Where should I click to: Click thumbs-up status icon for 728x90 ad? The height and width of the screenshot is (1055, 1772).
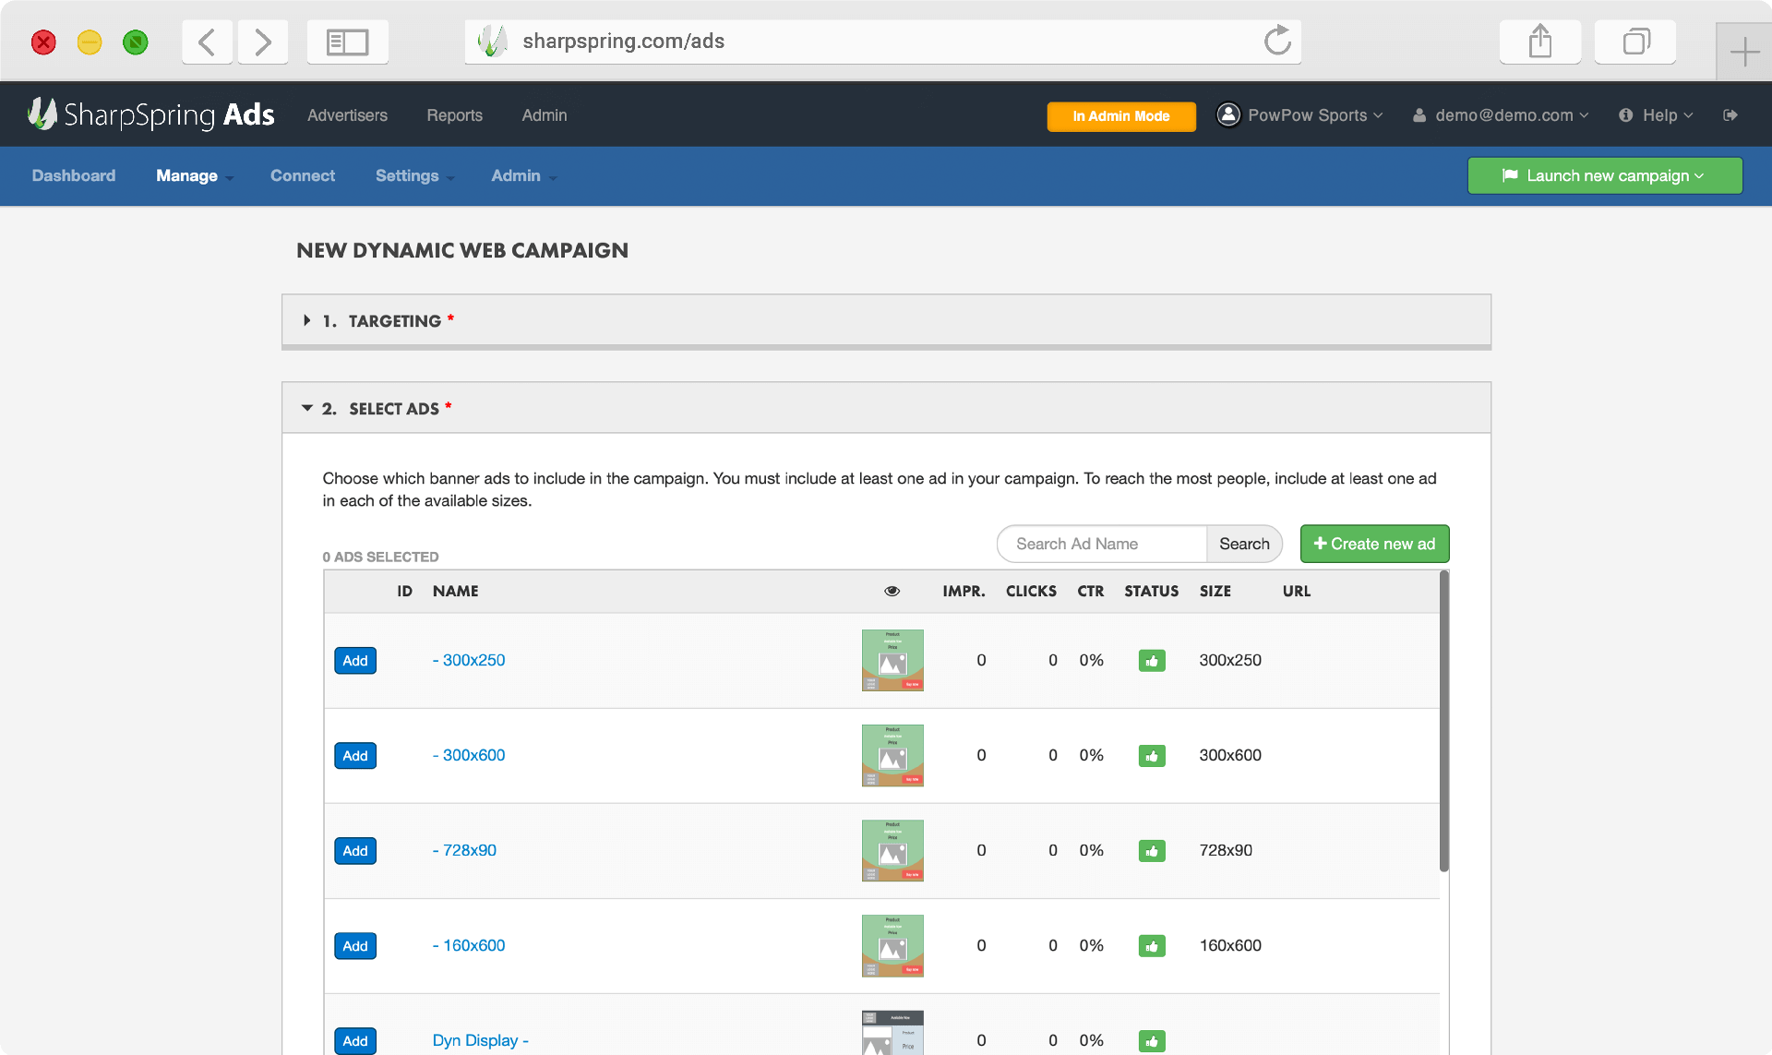[1151, 851]
